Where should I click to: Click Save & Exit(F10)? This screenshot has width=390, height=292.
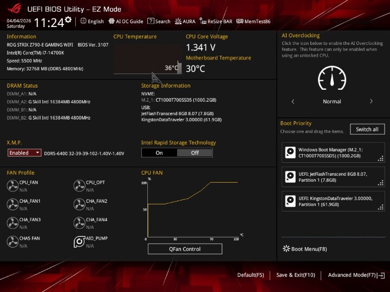click(296, 275)
